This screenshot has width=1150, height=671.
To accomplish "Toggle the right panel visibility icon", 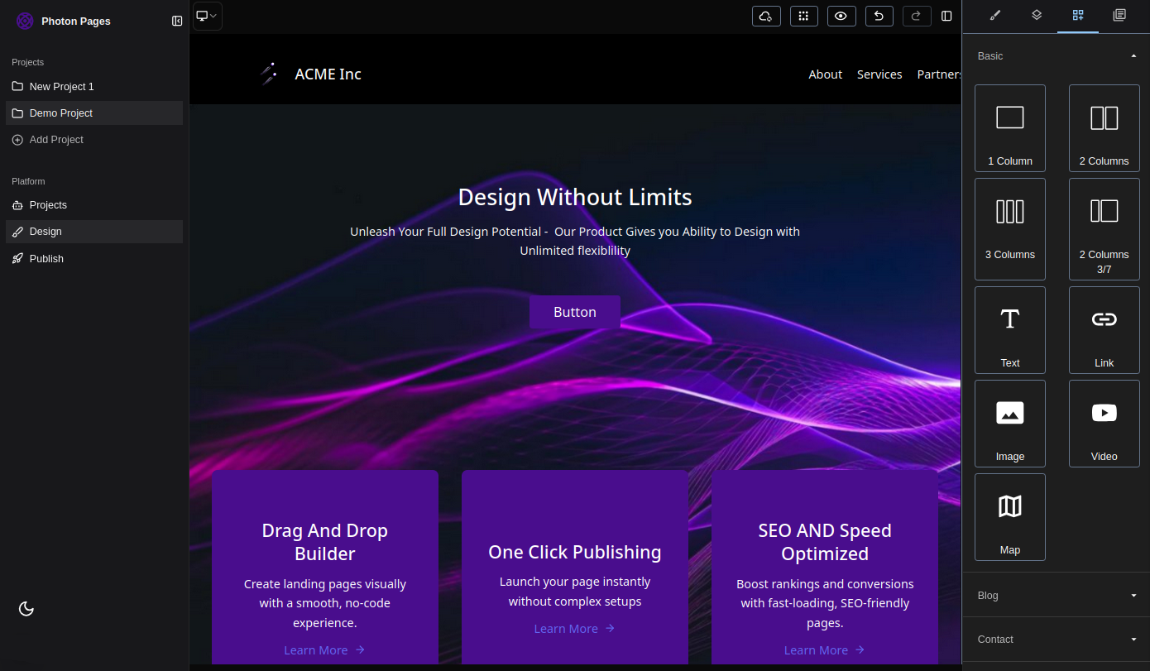I will [x=946, y=16].
